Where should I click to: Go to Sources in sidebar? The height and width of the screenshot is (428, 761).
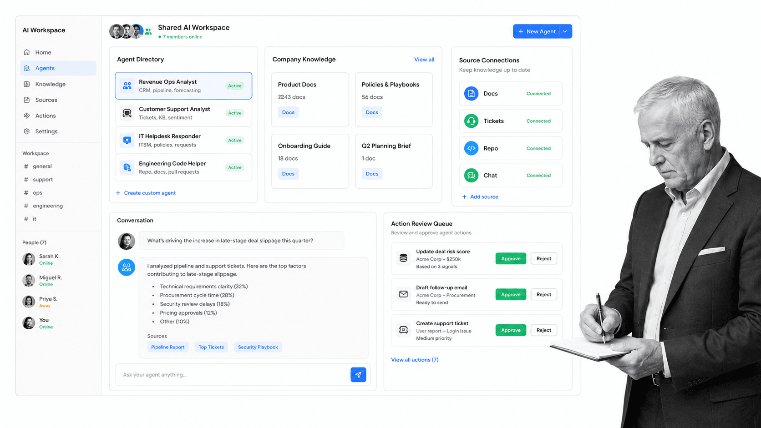[x=58, y=100]
